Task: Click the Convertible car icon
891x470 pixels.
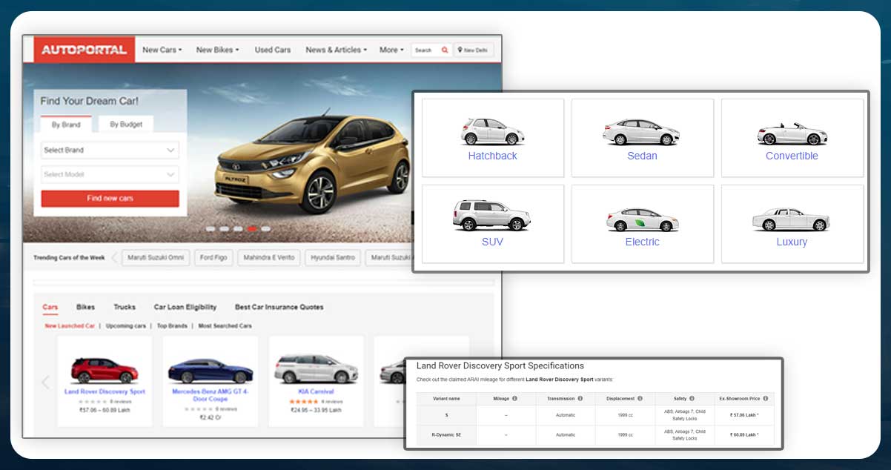Action: (792, 134)
